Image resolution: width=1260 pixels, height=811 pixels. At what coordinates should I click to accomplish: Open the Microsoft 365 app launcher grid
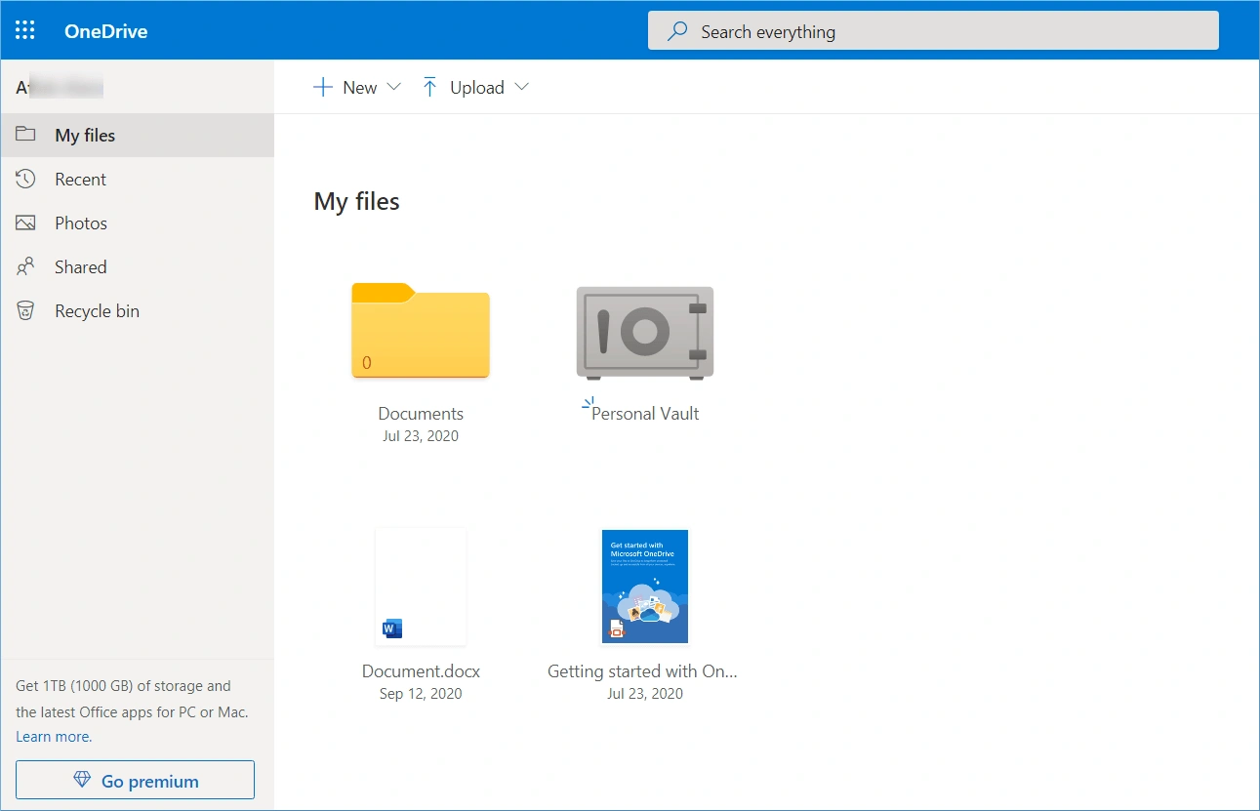(24, 29)
